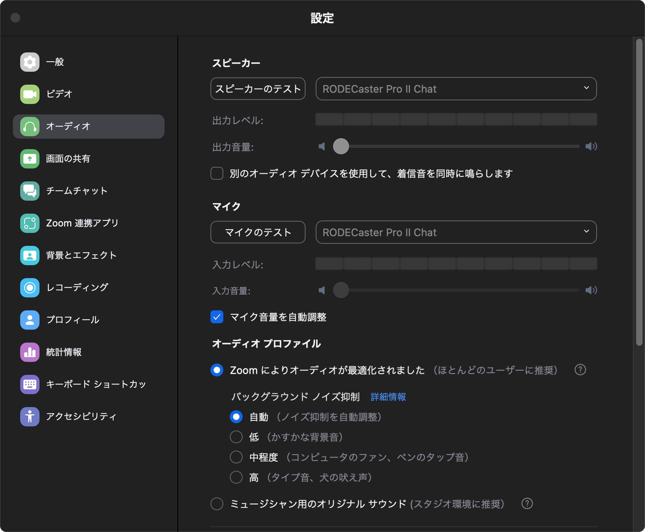This screenshot has width=645, height=532.
Task: Open the 一般 settings tab
Action: (89, 62)
